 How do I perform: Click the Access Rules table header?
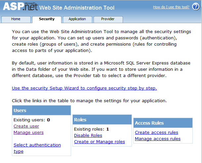(163, 123)
